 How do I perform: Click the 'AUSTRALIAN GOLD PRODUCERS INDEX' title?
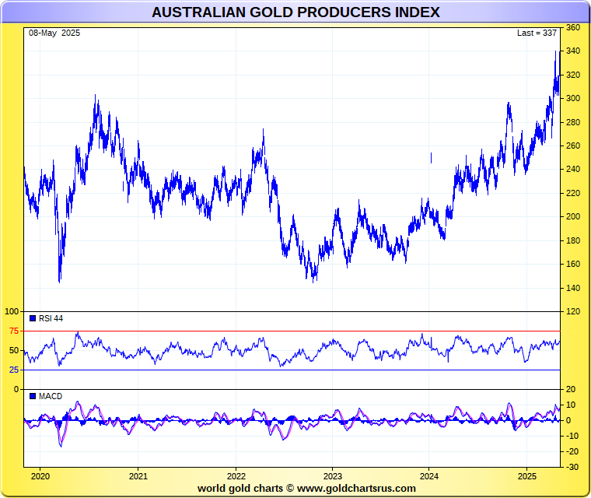295,12
